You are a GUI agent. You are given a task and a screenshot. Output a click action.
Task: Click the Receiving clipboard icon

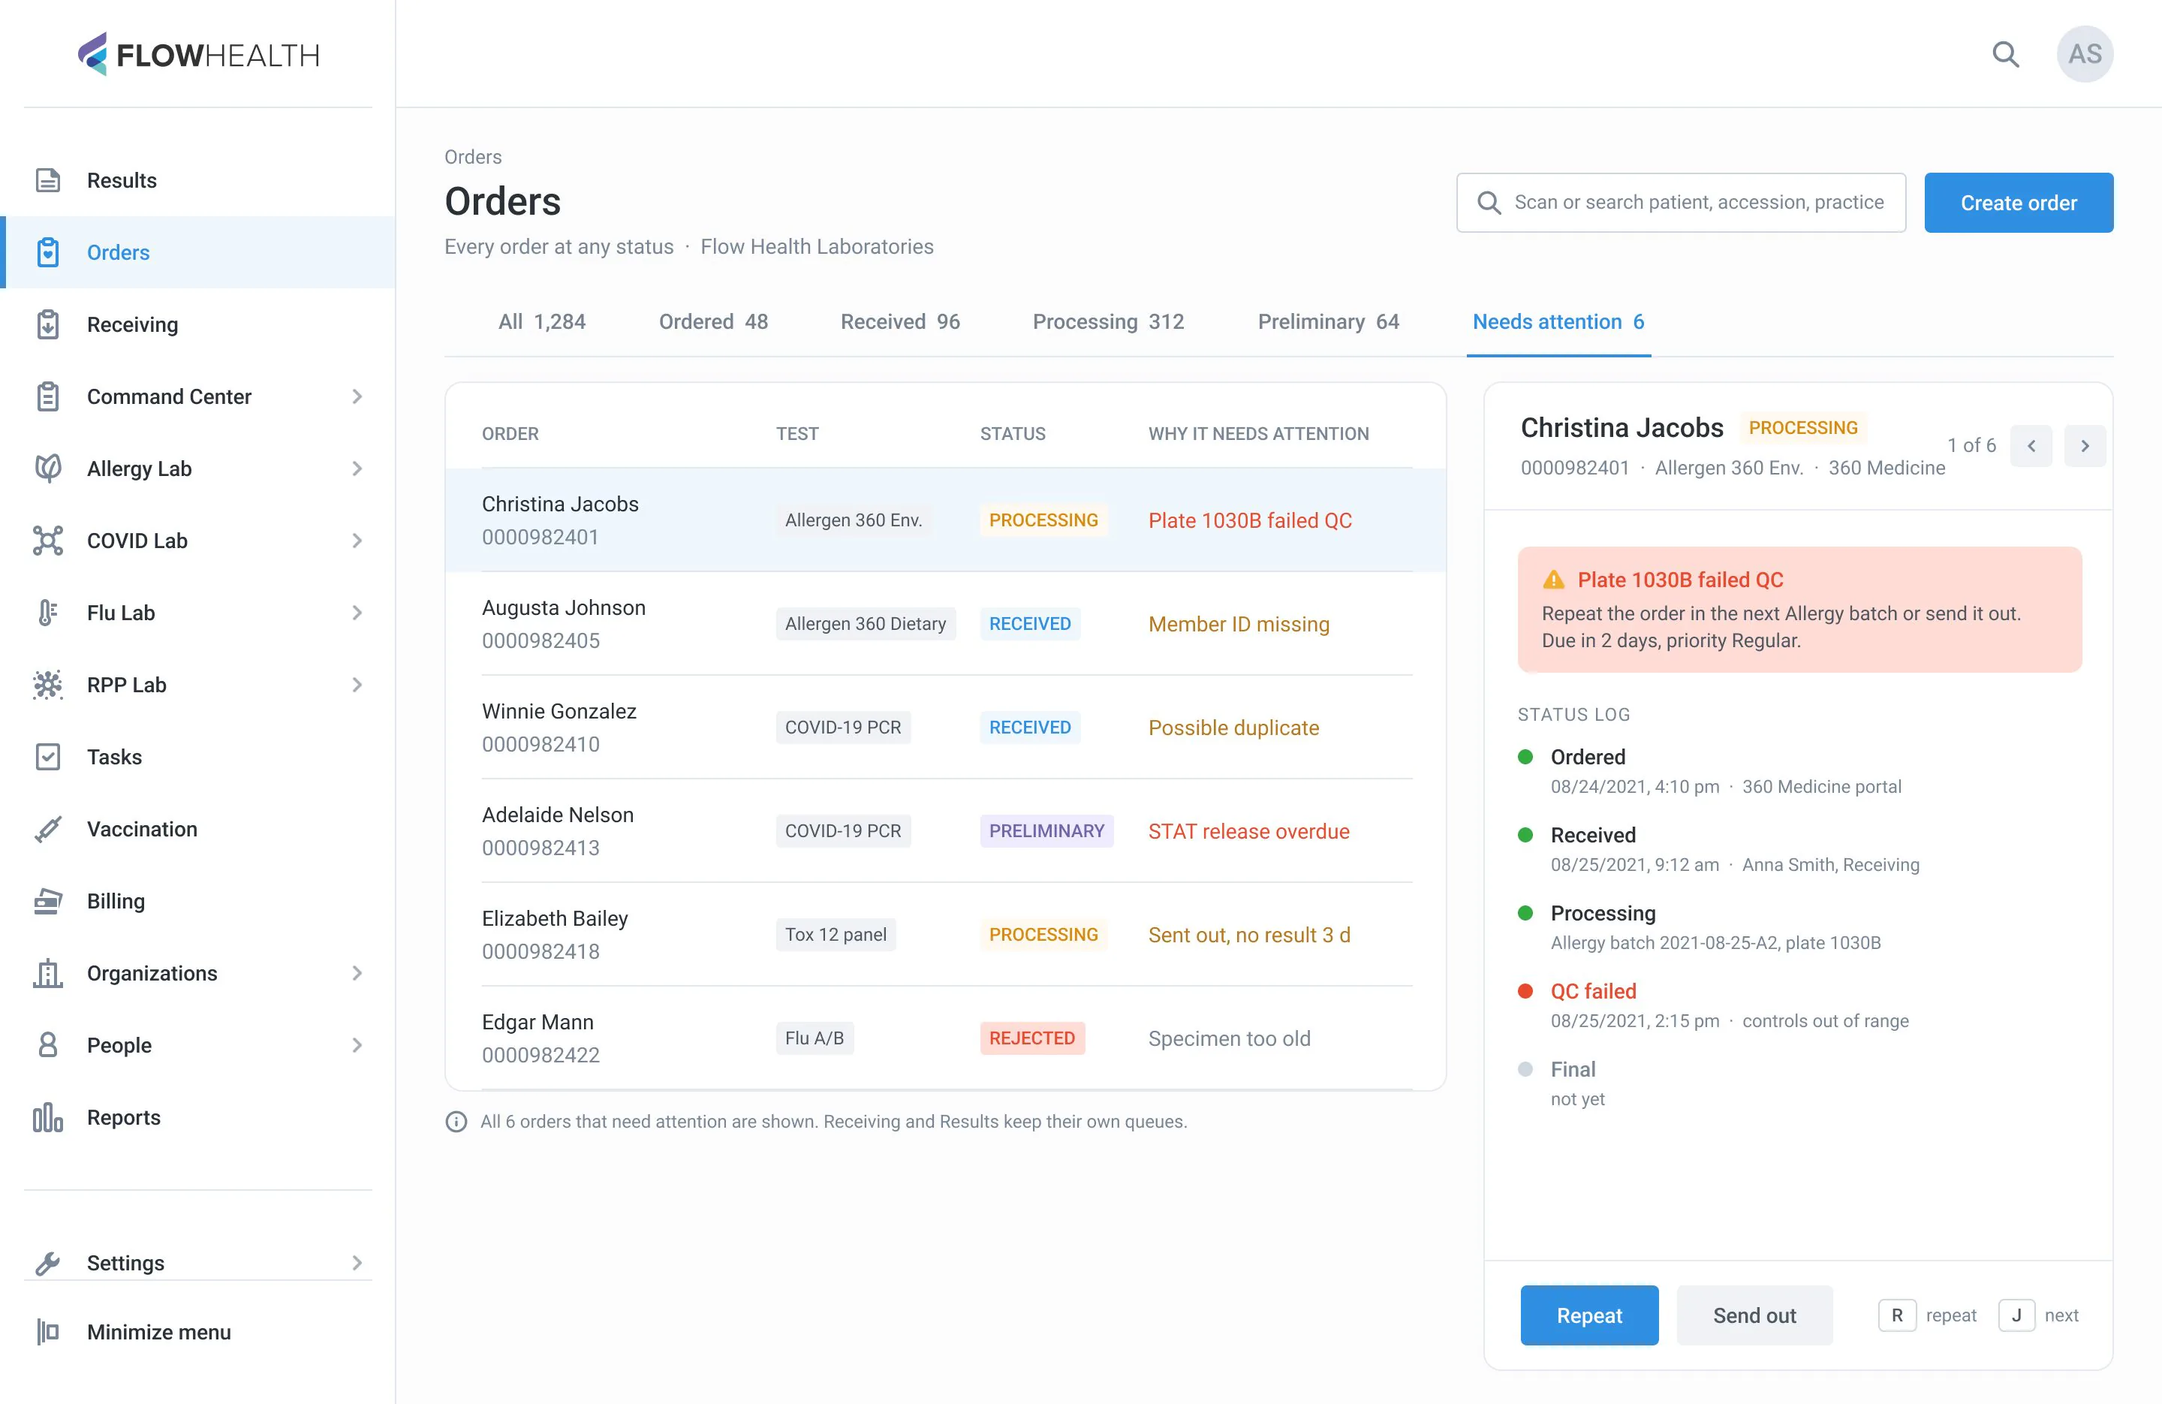[48, 324]
